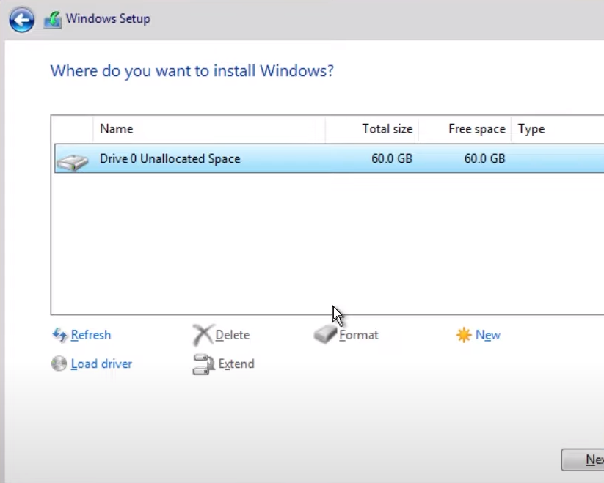Click the Free space column header
This screenshot has width=604, height=483.
pyautogui.click(x=465, y=129)
